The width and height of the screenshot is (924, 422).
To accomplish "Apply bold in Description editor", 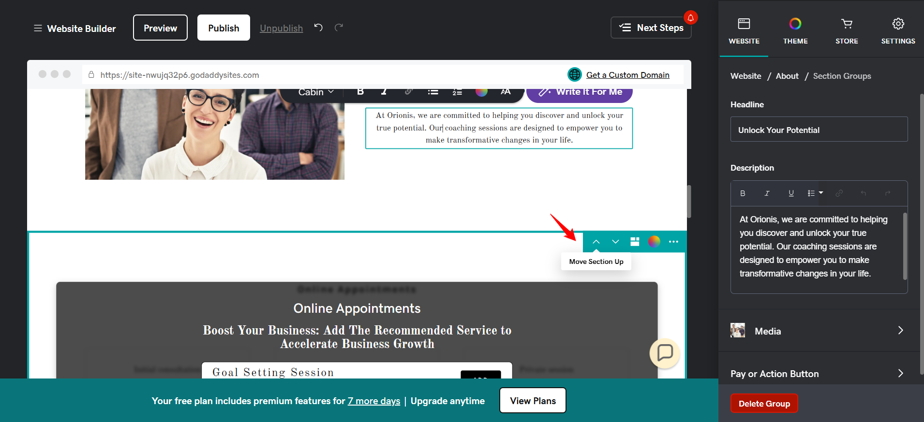I will coord(743,193).
